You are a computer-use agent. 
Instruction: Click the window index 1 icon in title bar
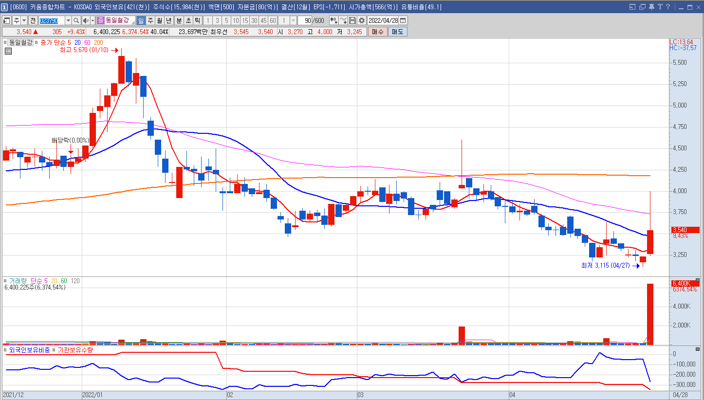(4, 7)
